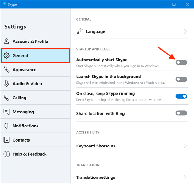Click the Audio & Video microphone icon
The height and width of the screenshot is (184, 194).
click(x=6, y=83)
